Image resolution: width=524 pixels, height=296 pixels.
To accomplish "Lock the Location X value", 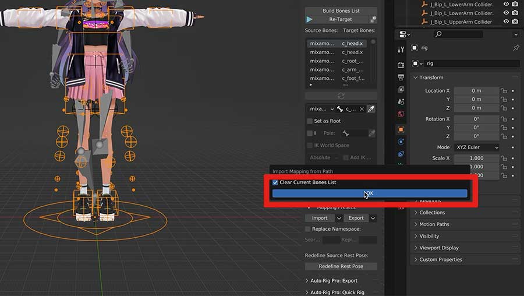I will 504,91.
